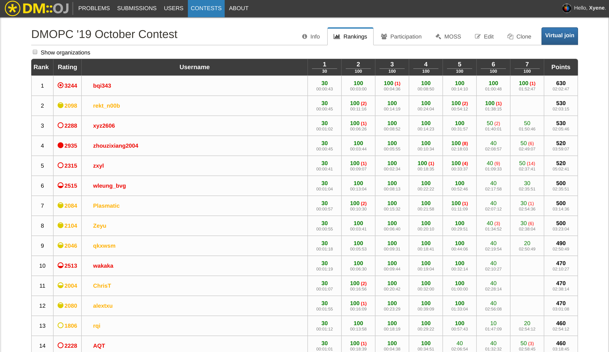Open problem 7 column header
Viewport: 609px width, 352px height.
527,64
